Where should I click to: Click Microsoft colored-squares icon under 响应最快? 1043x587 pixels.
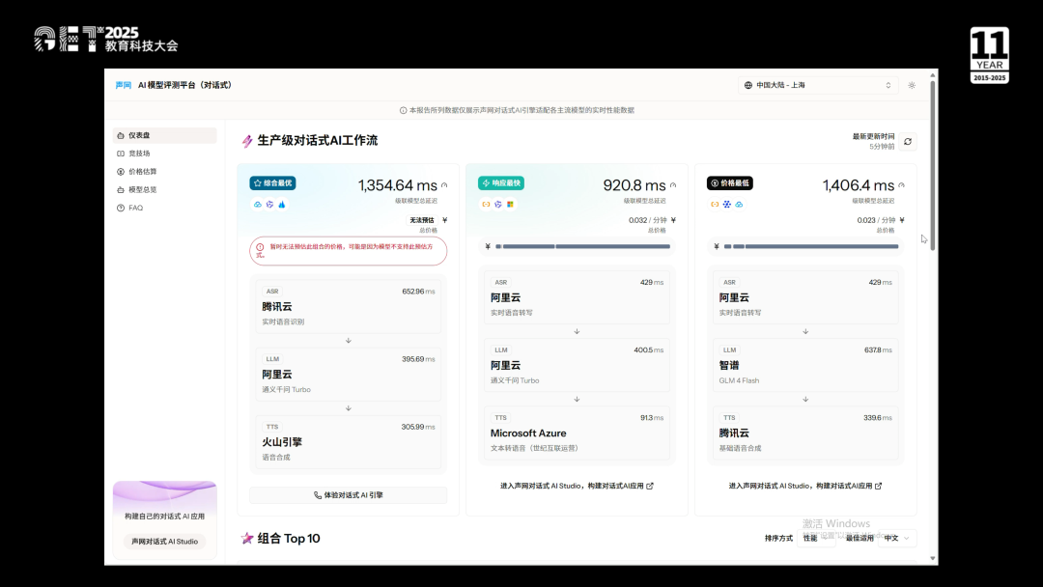point(510,204)
